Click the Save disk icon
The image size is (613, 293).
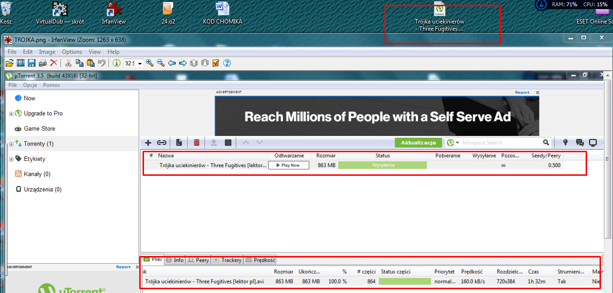32,63
